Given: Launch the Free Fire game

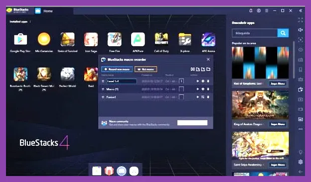Looking at the screenshot, I should coord(115,39).
